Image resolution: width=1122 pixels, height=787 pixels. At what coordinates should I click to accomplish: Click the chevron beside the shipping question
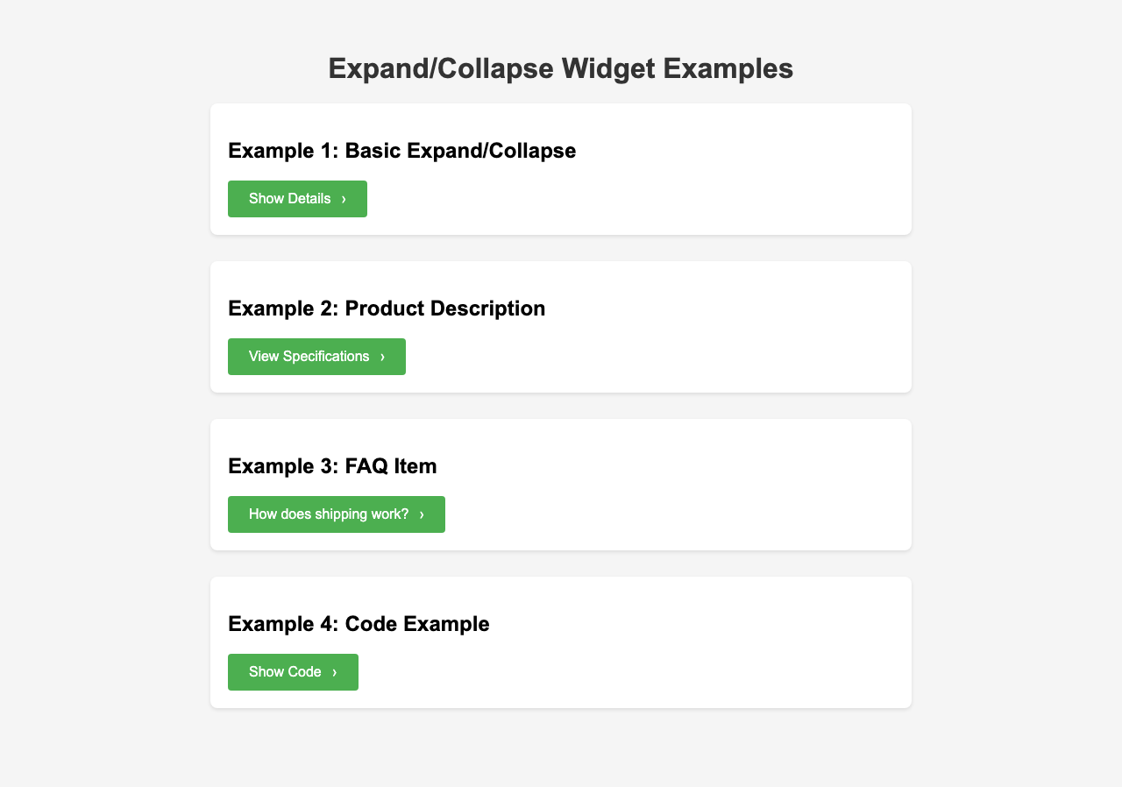[x=422, y=514]
